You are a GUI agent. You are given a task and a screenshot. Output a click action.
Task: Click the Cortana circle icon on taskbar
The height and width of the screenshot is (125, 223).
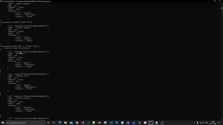click(48, 123)
